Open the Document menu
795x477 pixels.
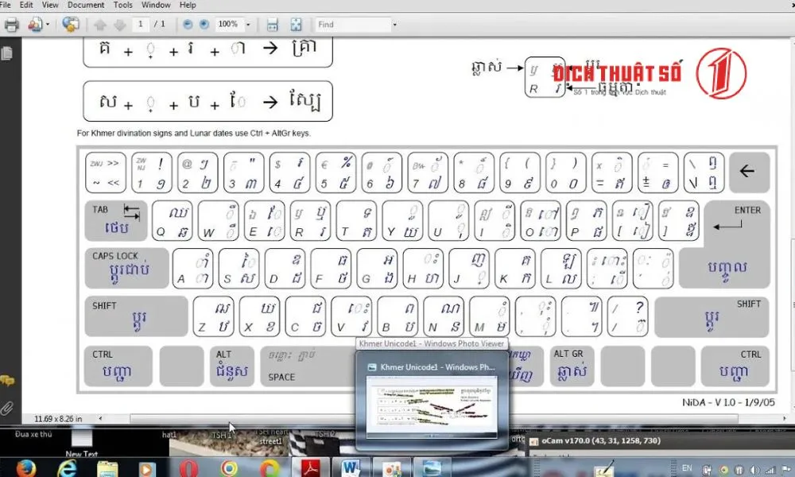pos(86,5)
